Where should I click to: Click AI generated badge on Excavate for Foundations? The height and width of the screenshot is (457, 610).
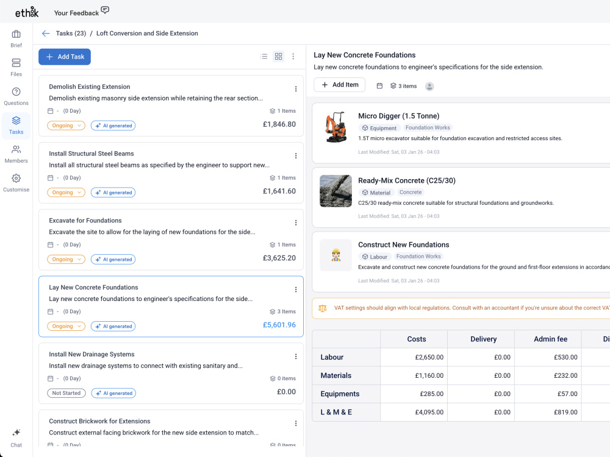[113, 259]
